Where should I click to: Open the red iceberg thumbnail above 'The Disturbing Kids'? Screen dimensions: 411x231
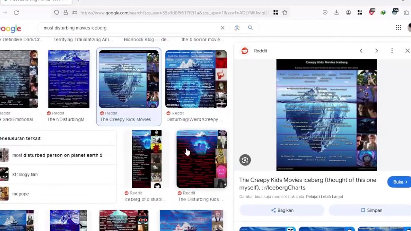(x=202, y=159)
